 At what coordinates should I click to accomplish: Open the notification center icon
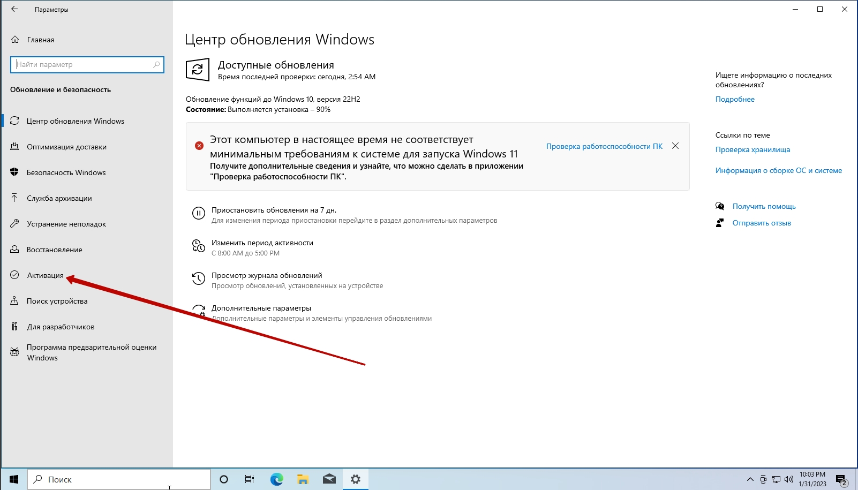point(841,480)
